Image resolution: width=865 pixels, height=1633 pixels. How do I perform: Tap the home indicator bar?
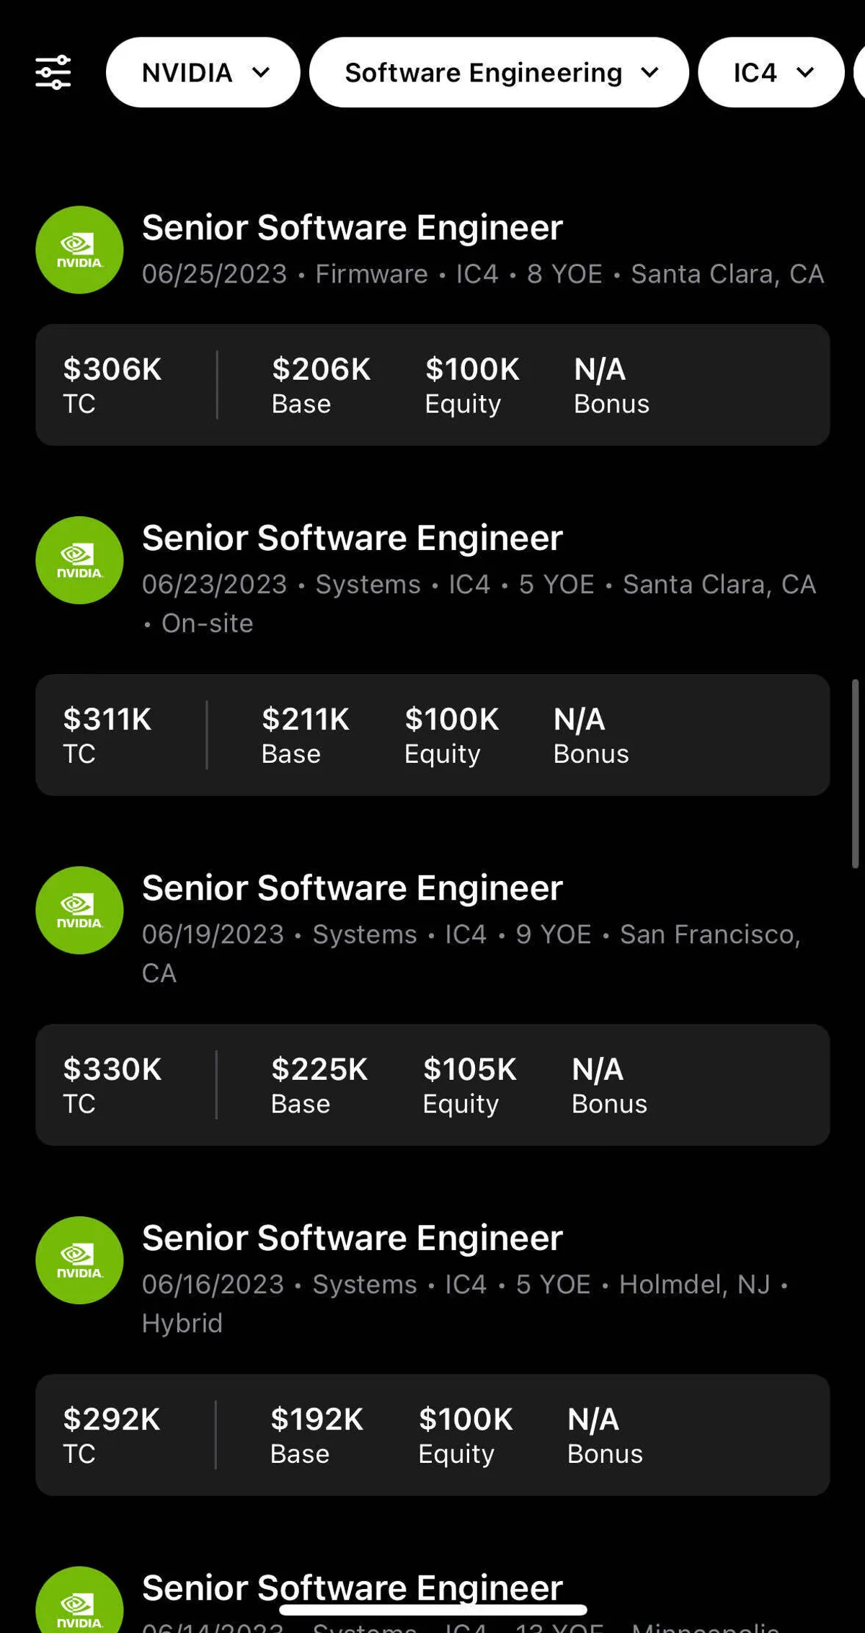click(x=432, y=1610)
